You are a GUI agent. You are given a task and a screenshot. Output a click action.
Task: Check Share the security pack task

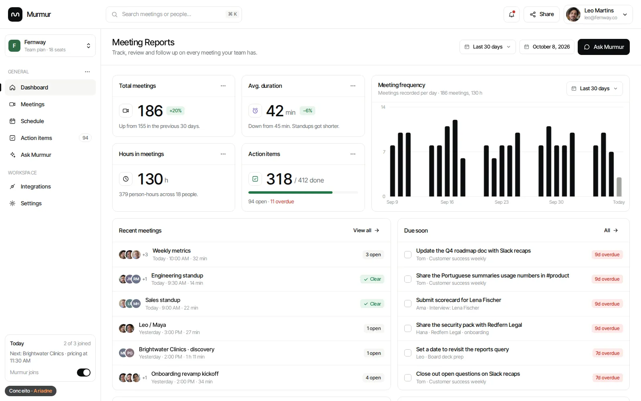[408, 328]
